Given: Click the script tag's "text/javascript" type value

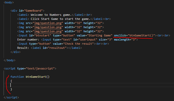Looking at the screenshot, I should 40,68.
